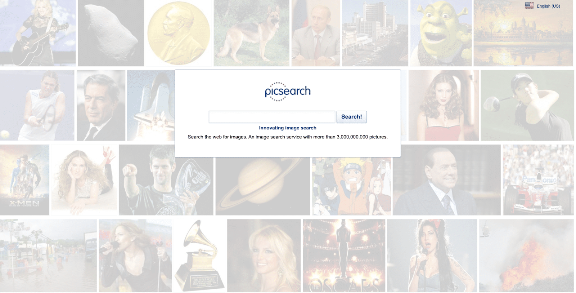Click the picsearch logo
Viewport: 576px width, 293px height.
(288, 92)
